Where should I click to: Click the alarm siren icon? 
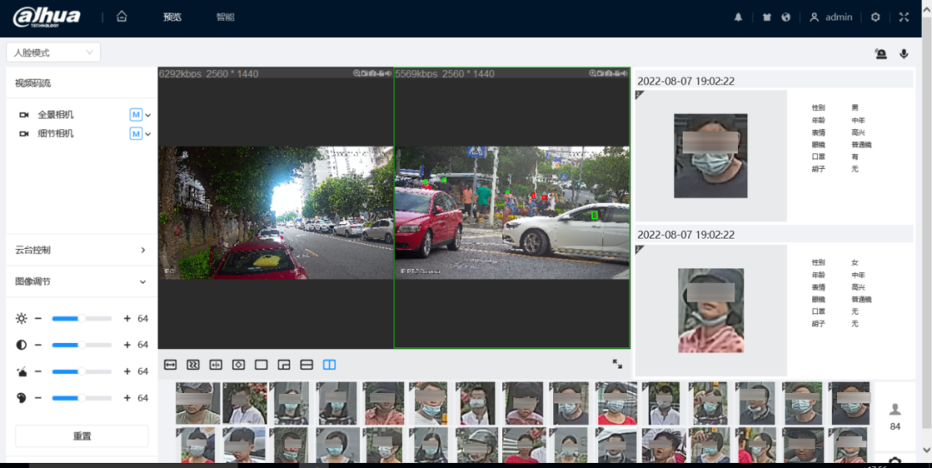coord(880,53)
